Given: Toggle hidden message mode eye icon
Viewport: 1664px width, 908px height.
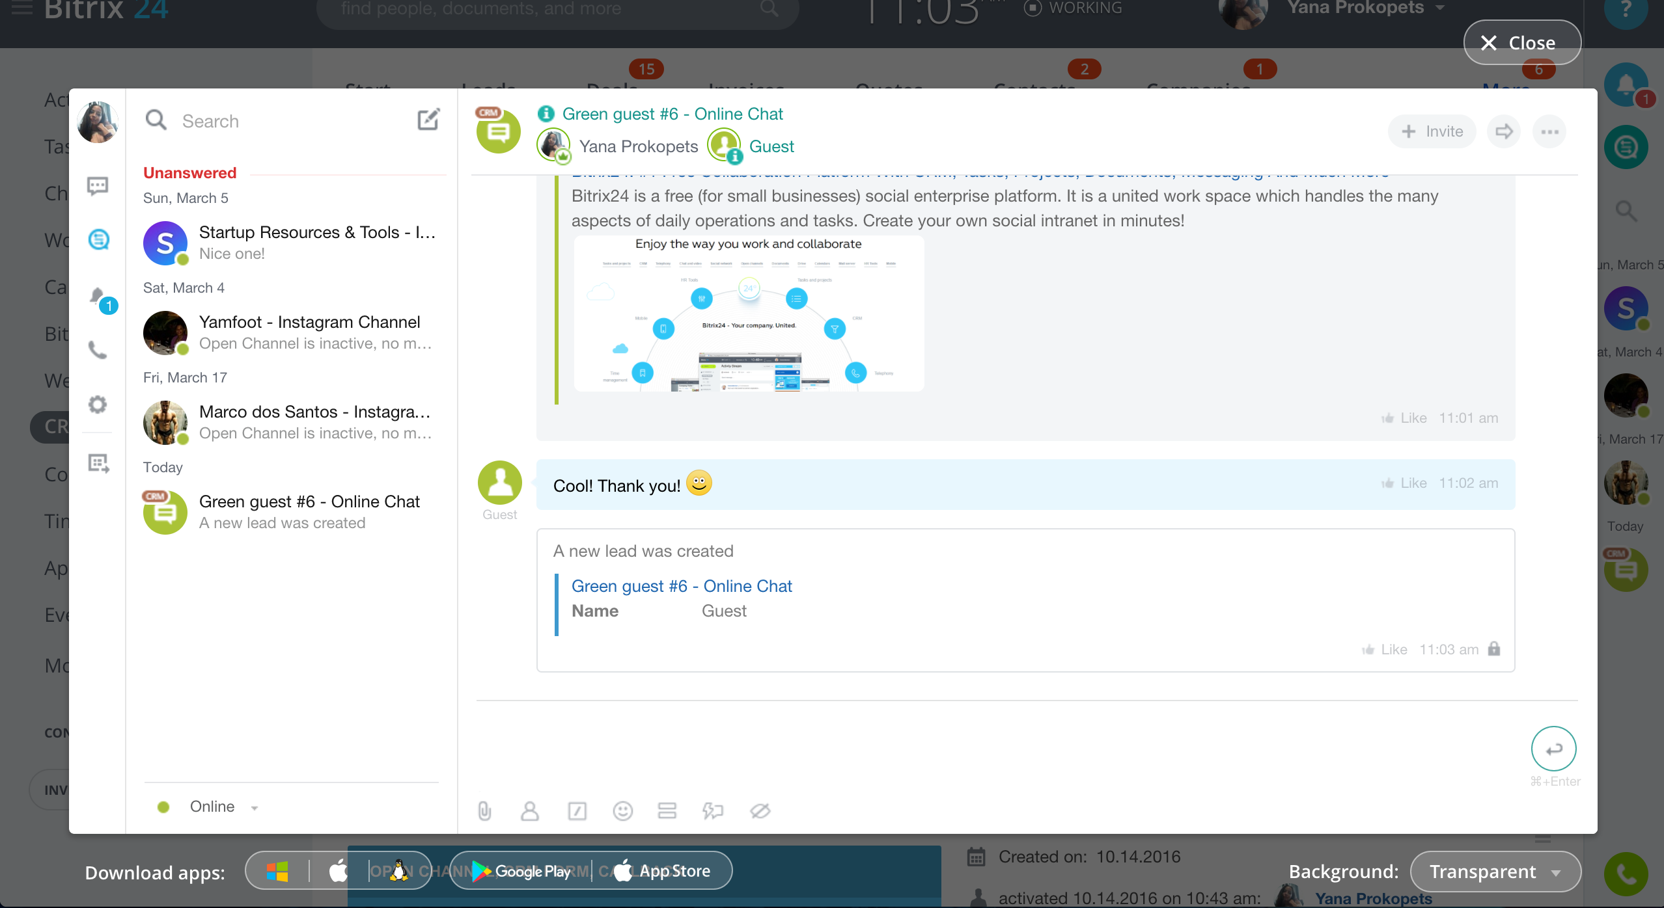Looking at the screenshot, I should pos(760,810).
